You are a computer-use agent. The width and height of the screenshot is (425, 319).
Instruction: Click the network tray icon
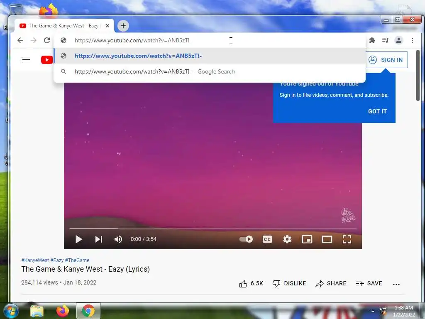pyautogui.click(x=383, y=311)
